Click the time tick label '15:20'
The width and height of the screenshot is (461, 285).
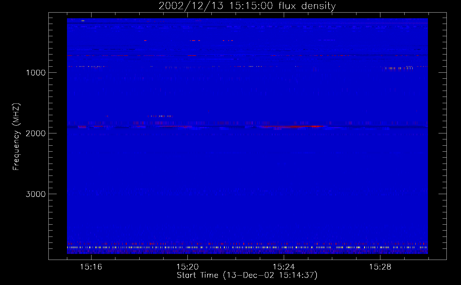(x=187, y=267)
